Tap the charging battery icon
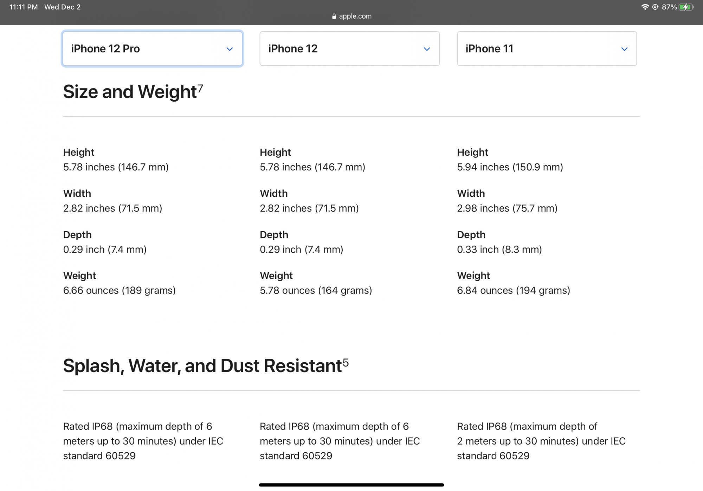This screenshot has width=703, height=491. tap(686, 7)
